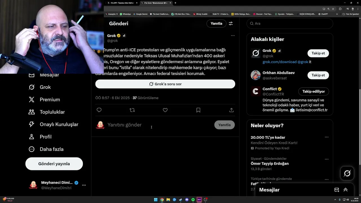
Task: Follow Orkhan Abdullaev with Takip et
Action: point(318,75)
